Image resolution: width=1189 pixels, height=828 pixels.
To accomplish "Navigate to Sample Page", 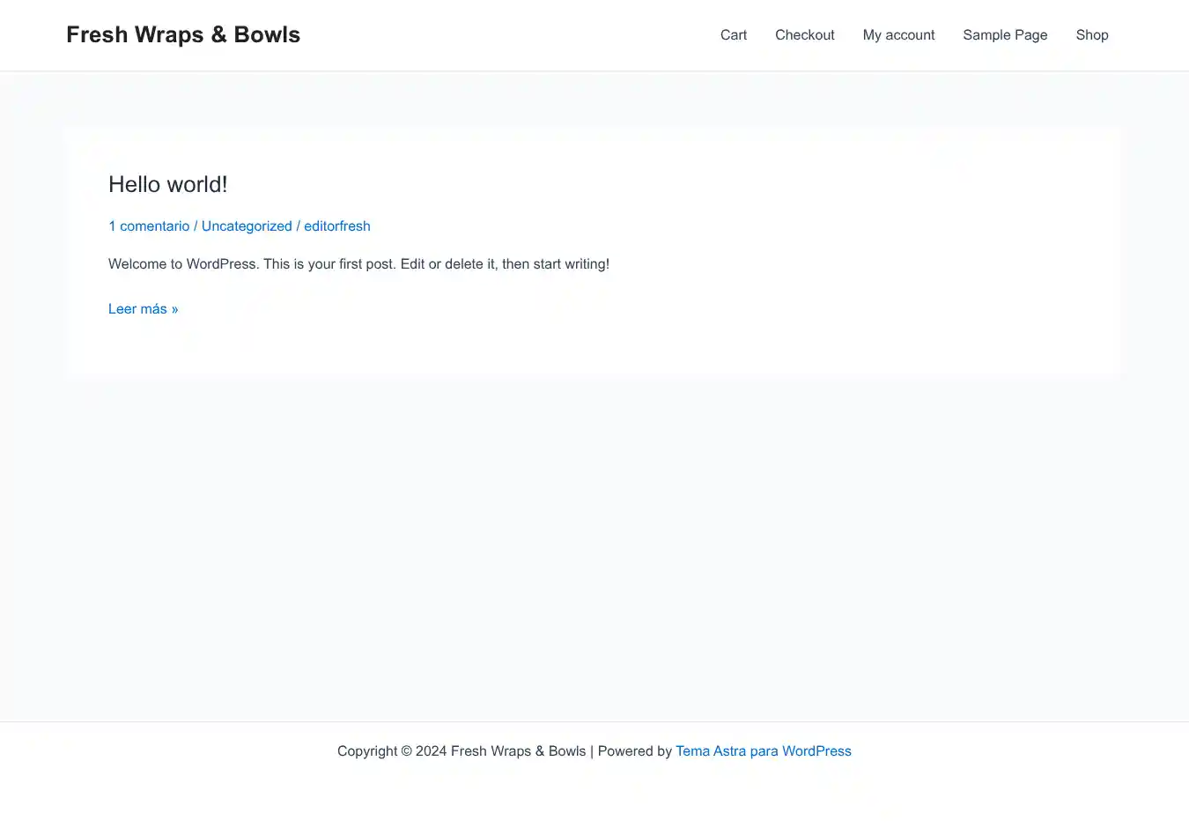I will pyautogui.click(x=1005, y=35).
